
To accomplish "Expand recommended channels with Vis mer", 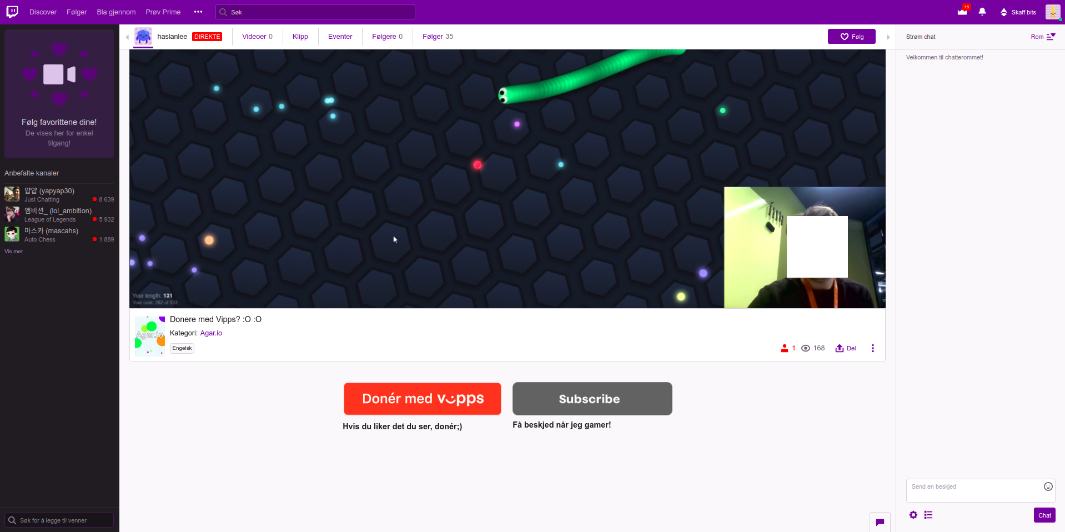I will 14,252.
